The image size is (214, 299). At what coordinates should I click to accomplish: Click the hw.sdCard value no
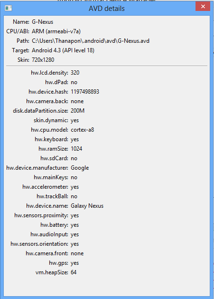tap(74, 158)
